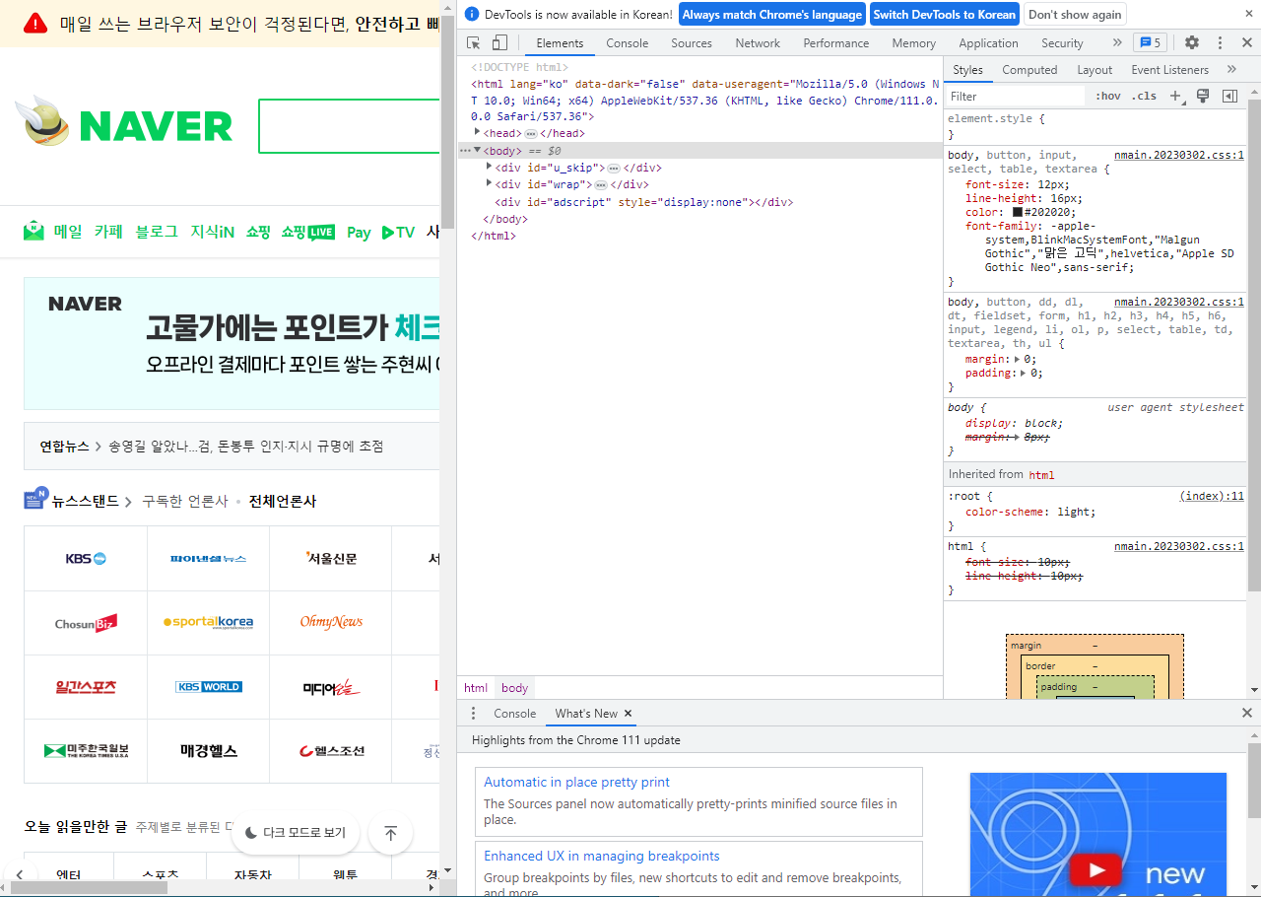Click the scroll-to-top arrow on Naver
The image size is (1261, 897).
[390, 833]
